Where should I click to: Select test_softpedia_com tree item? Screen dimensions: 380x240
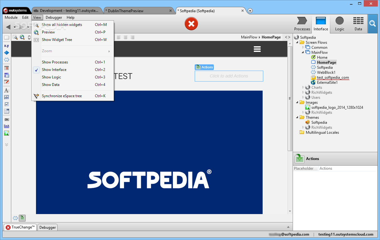(x=333, y=77)
